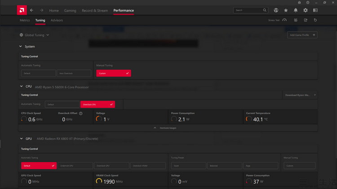This screenshot has width=337, height=189.
Task: Click the AMD logo icon
Action: [22, 10]
